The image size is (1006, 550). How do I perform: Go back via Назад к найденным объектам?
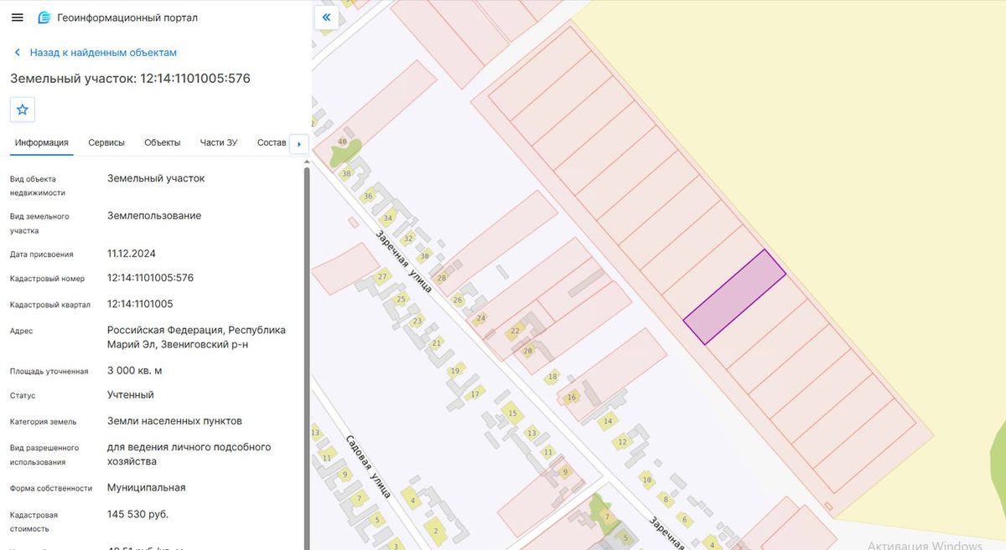(x=103, y=53)
